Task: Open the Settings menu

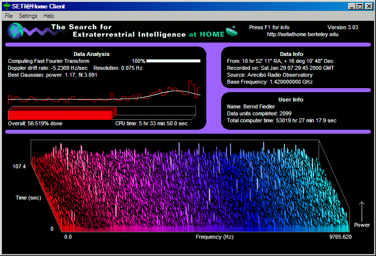Action: [x=28, y=16]
